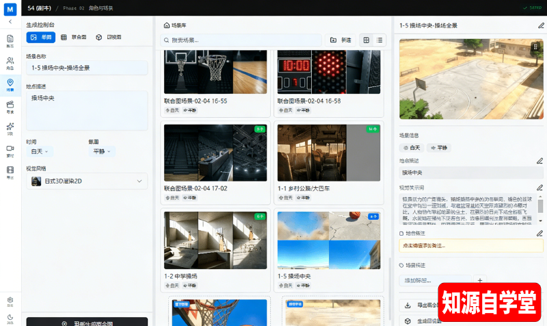Click inside the 场景名称 input field
The image size is (547, 326).
pos(87,68)
